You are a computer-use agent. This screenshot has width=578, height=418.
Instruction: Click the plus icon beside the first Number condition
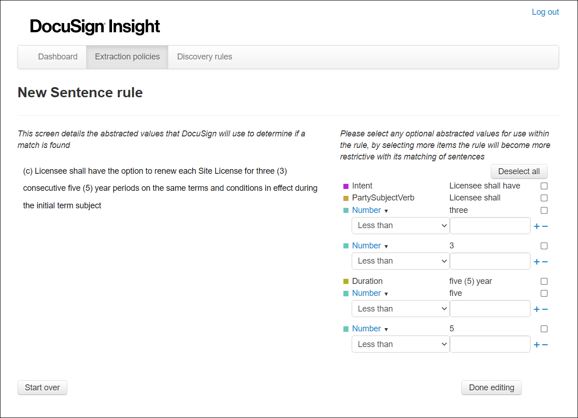536,226
